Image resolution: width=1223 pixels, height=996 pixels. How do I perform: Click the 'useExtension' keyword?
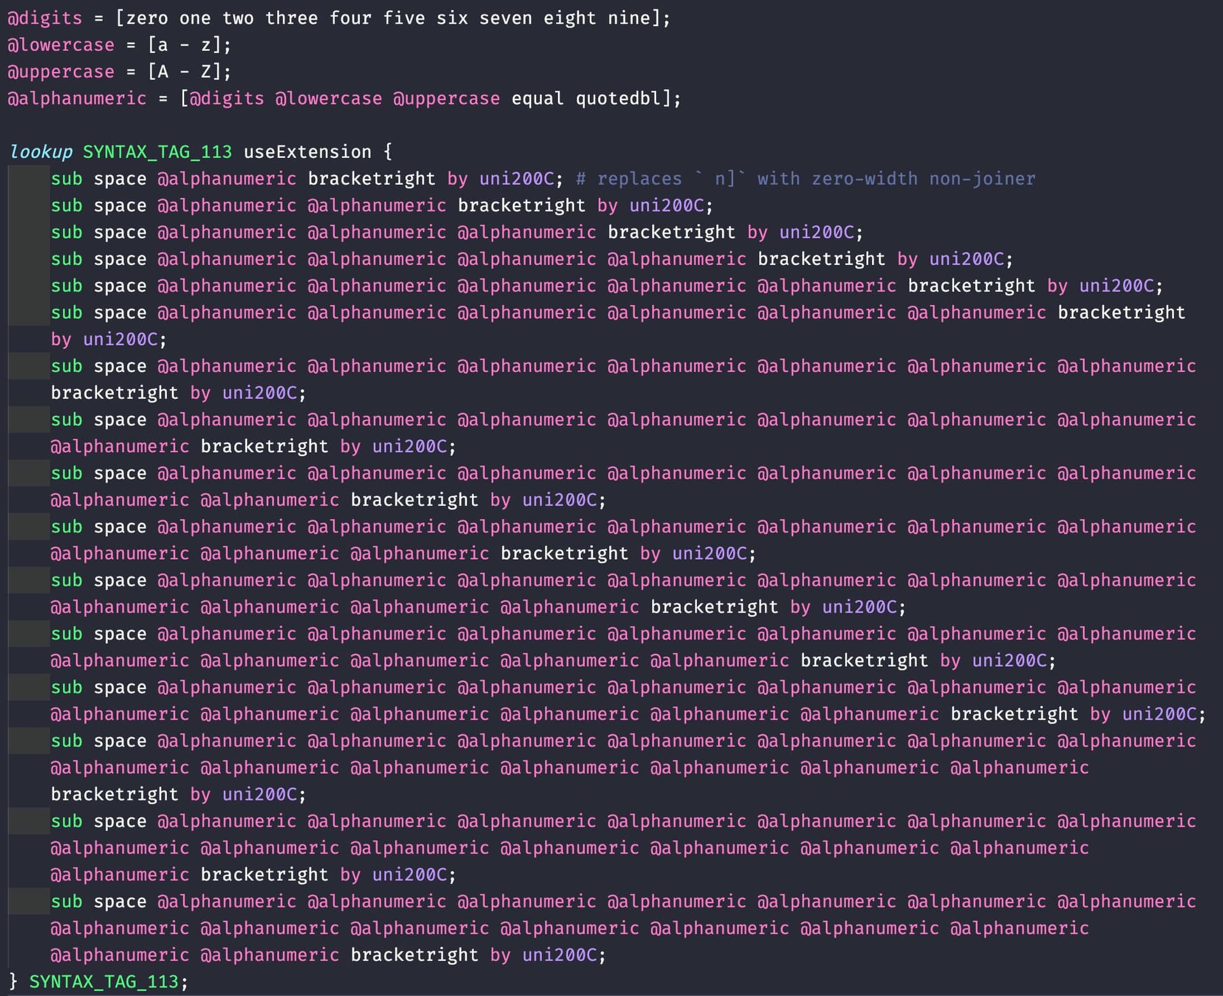(307, 152)
